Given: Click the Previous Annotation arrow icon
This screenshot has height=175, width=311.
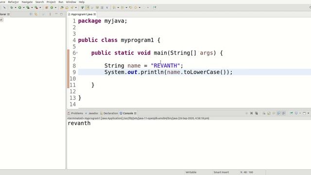Looking at the screenshot, I should coord(122,8).
